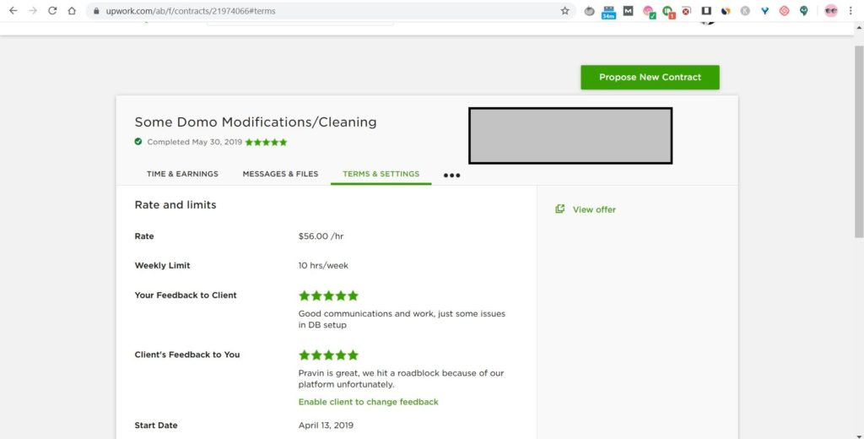Viewport: 864px width, 439px height.
Task: Open the dark M extension icon
Action: (x=628, y=11)
